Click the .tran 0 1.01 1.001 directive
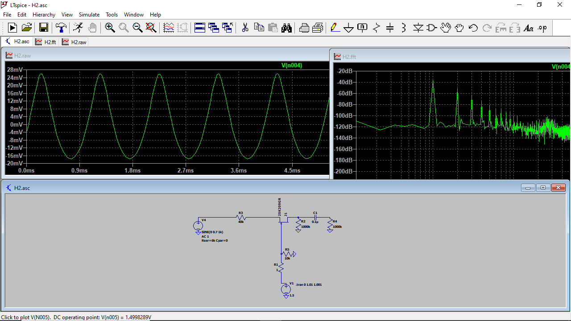 click(x=309, y=284)
